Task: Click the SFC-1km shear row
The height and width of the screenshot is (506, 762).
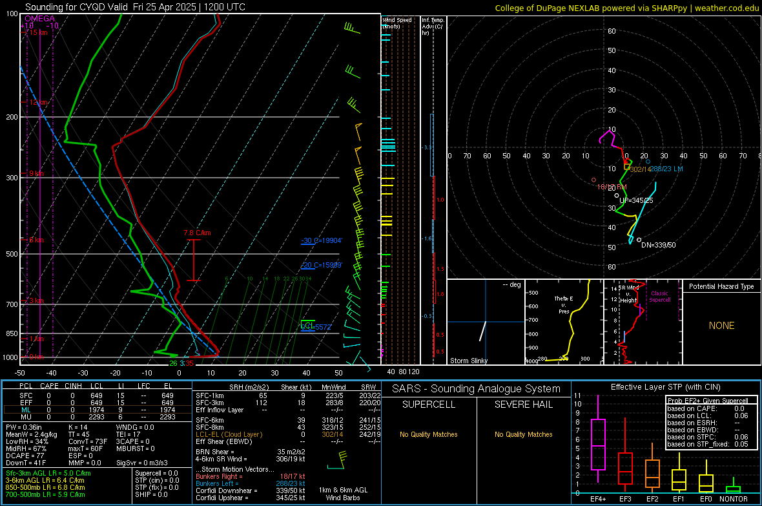Action: click(x=288, y=395)
